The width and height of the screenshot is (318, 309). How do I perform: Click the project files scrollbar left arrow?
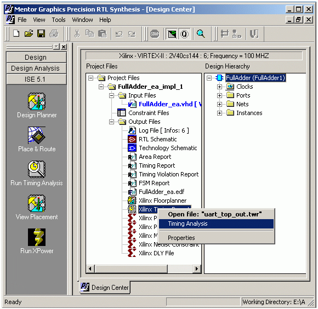click(90, 269)
